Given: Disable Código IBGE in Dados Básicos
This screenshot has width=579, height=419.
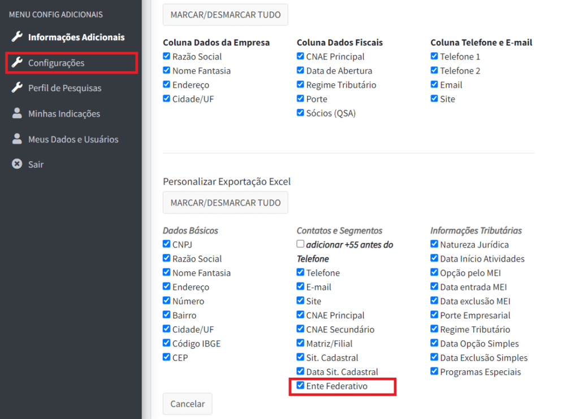Looking at the screenshot, I should tap(166, 343).
